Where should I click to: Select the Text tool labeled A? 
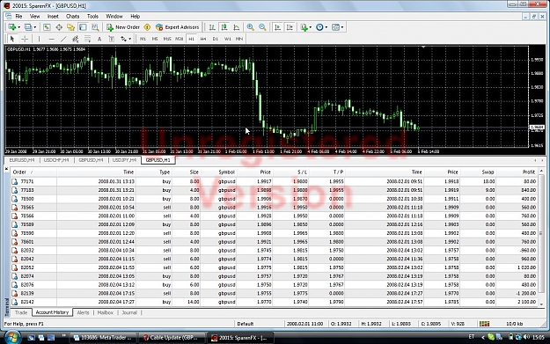pos(99,39)
